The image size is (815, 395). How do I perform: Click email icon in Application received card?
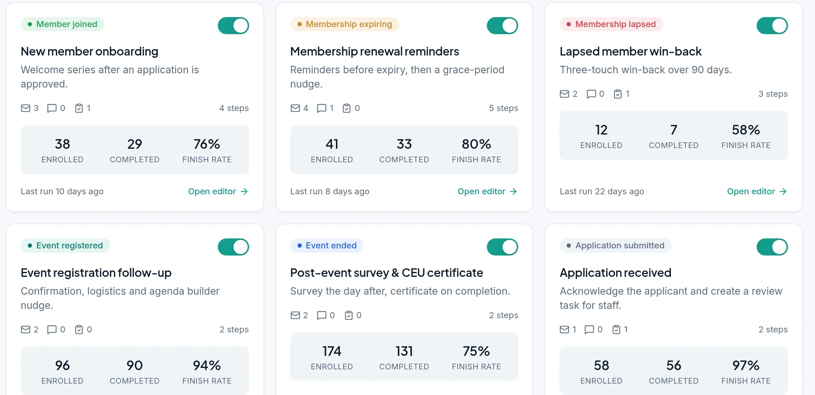(x=564, y=330)
